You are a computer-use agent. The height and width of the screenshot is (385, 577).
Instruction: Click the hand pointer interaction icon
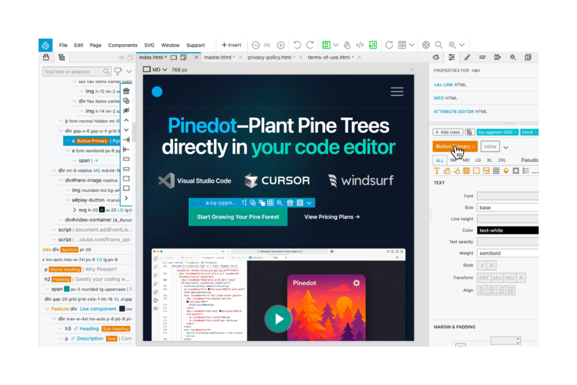tap(347, 45)
